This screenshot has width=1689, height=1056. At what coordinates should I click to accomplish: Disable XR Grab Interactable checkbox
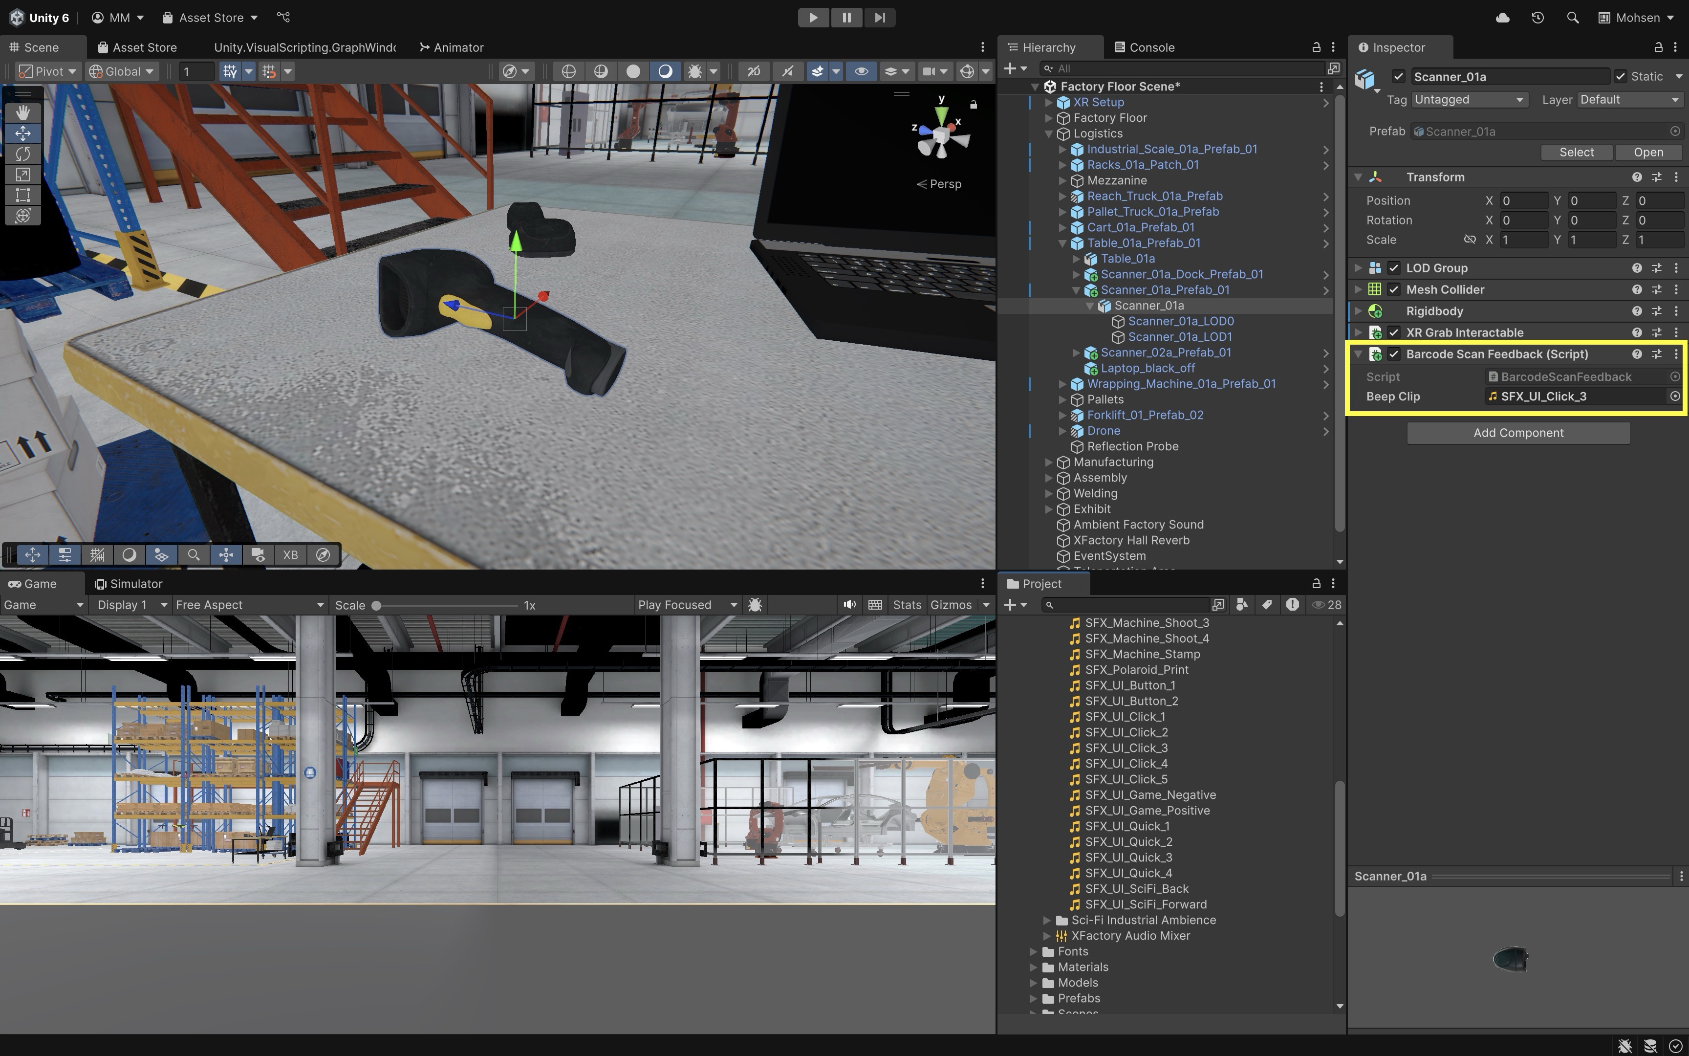point(1394,333)
